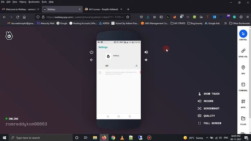The height and width of the screenshot is (141, 251).
Task: Click browser back navigation arrow
Action: (4, 17)
